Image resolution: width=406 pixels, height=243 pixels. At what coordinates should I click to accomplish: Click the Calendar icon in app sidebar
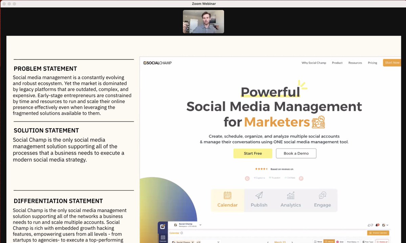click(163, 238)
